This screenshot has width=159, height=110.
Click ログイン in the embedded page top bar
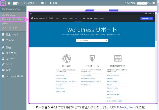[x=150, y=13]
